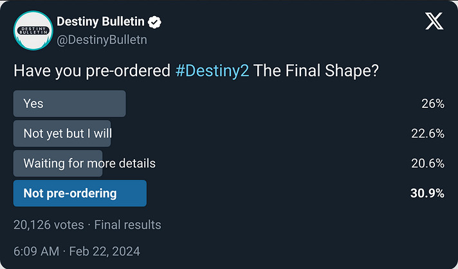The width and height of the screenshot is (458, 269).
Task: Click the "Final results" label
Action: (x=127, y=225)
